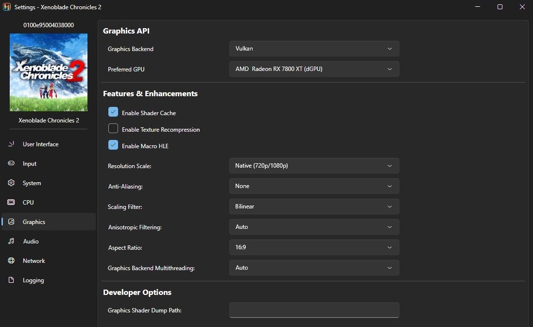533x327 pixels.
Task: Click the System gear icon
Action: coord(11,183)
